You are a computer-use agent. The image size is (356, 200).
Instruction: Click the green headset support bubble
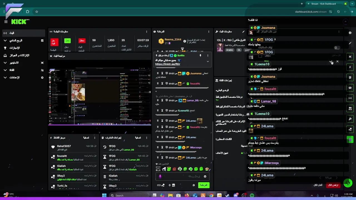[x=348, y=183]
